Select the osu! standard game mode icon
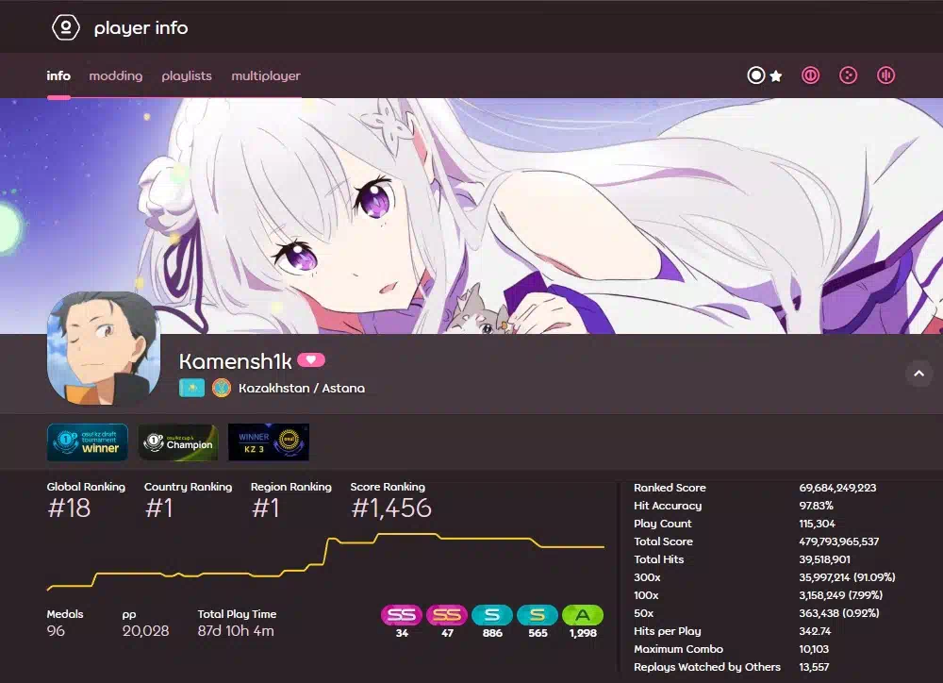Screen dimensions: 943x683 (756, 75)
